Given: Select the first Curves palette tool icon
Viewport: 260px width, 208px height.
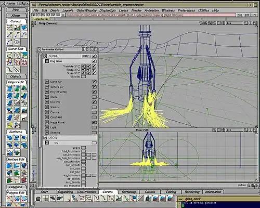Looking at the screenshot, I should point(10,28).
